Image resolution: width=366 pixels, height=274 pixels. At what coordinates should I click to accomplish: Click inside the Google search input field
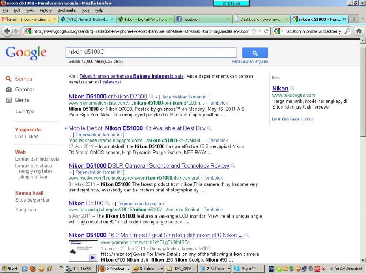[x=150, y=52]
